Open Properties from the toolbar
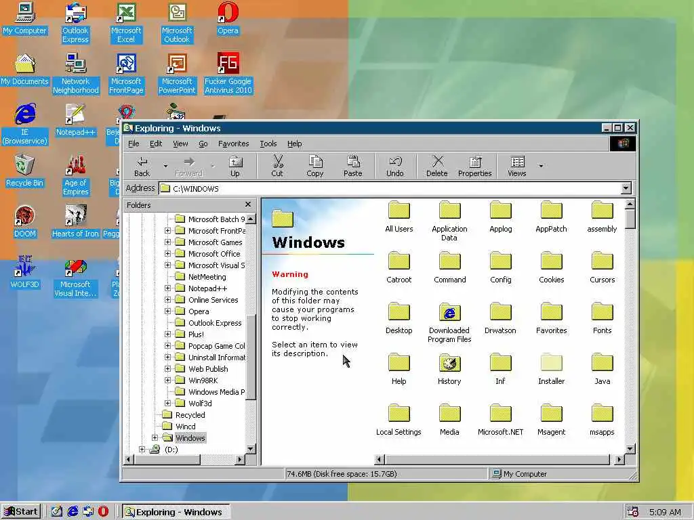The image size is (694, 520). [475, 167]
